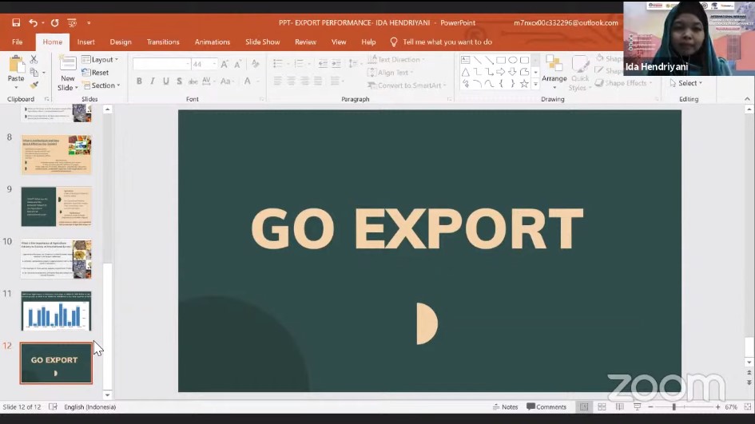Click Shape Effects button

(624, 83)
